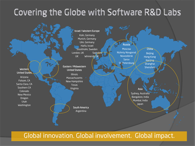Select 'Nanjing' entry
Image resolution: width=195 pixels, height=146 pixels.
150,60
